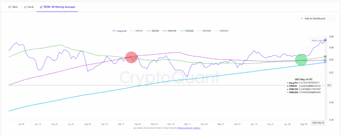Open the Serial tab
Image resolution: width=341 pixels, height=135 pixels.
29,7
